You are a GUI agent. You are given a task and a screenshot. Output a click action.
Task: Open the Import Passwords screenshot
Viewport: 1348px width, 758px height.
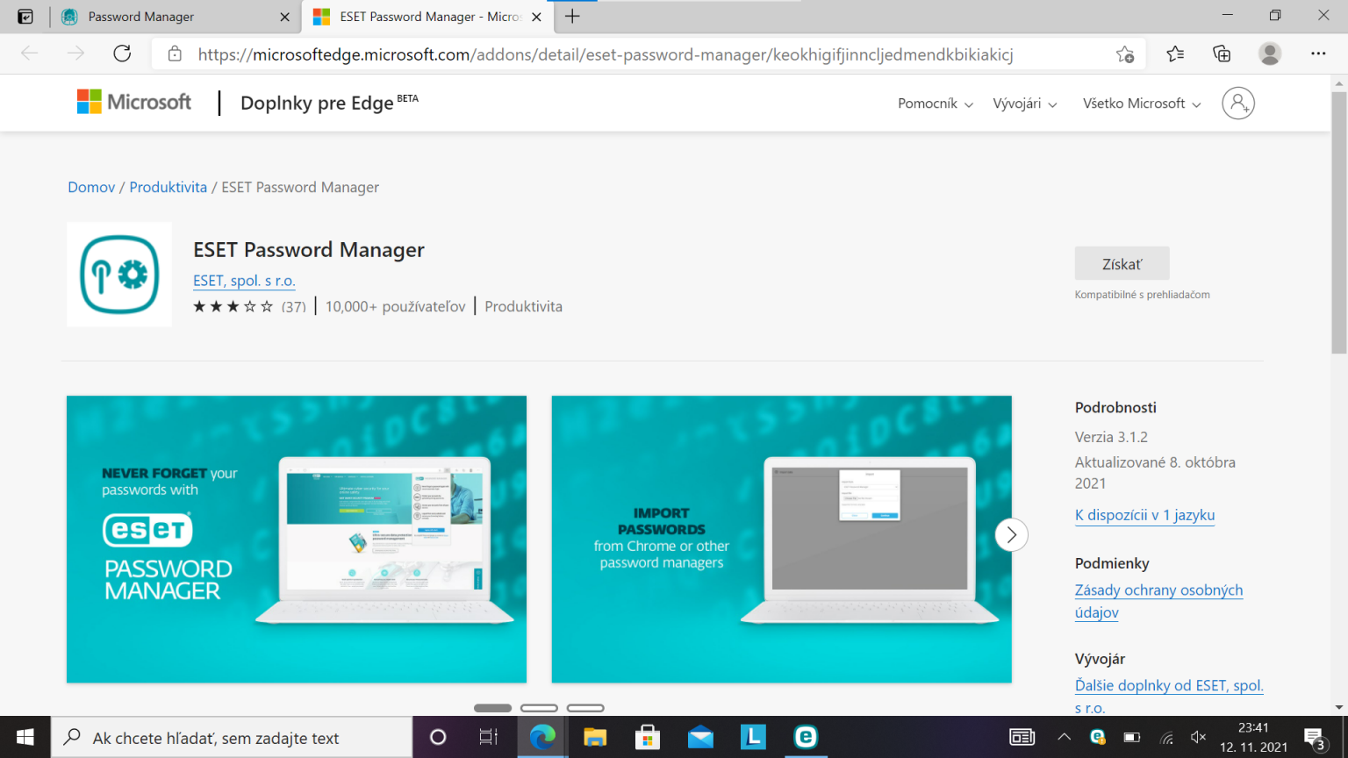781,539
